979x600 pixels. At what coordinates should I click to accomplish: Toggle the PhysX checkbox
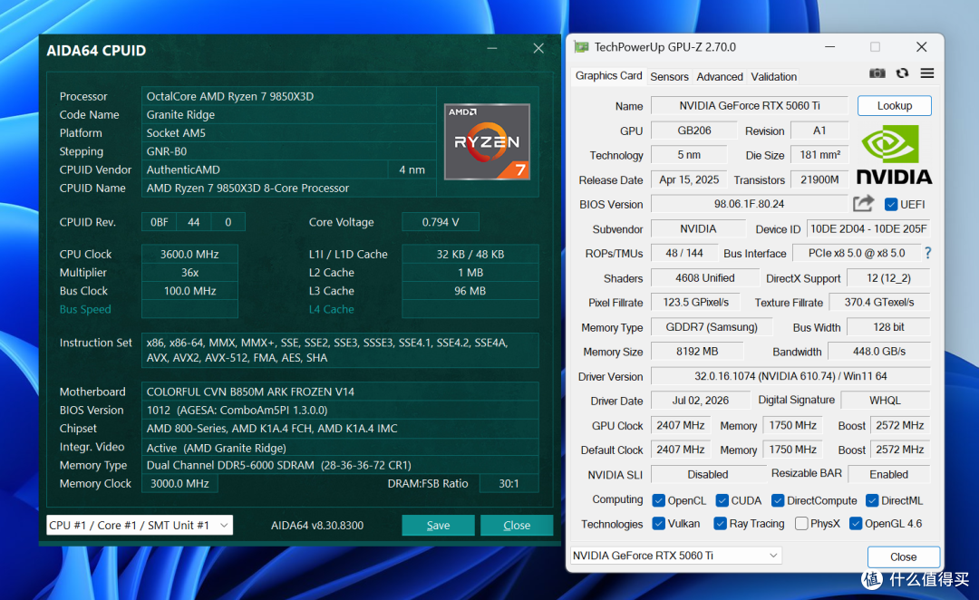click(x=801, y=523)
